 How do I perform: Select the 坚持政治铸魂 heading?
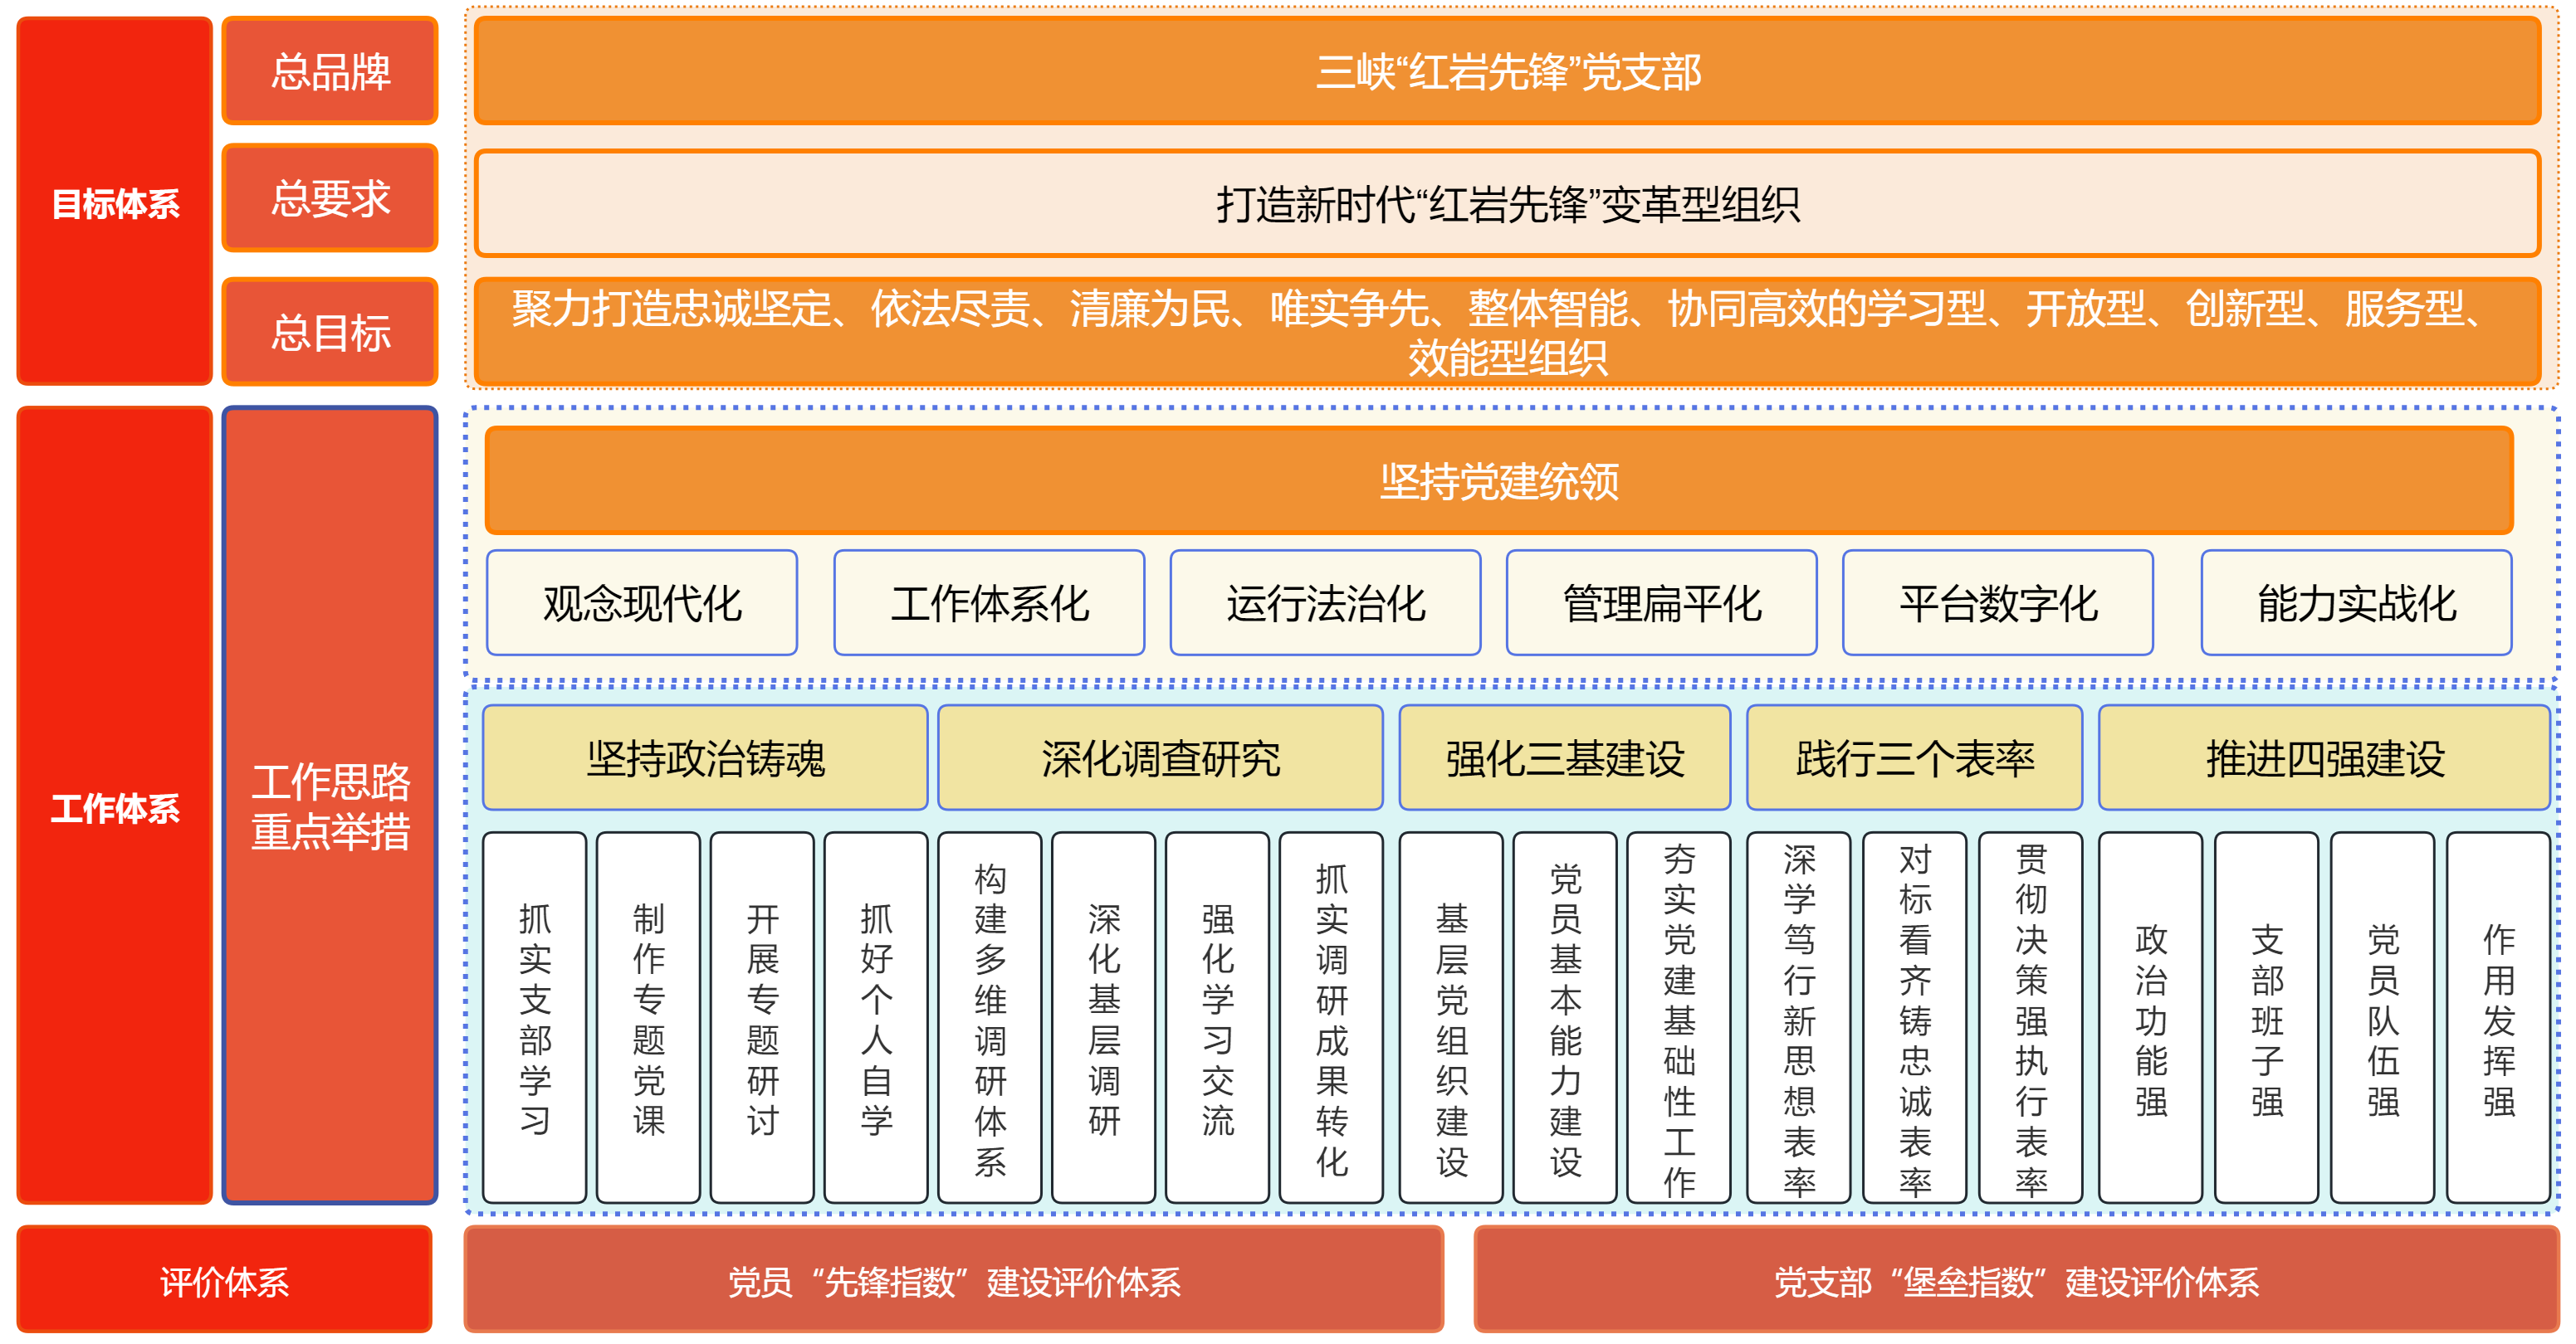[705, 757]
